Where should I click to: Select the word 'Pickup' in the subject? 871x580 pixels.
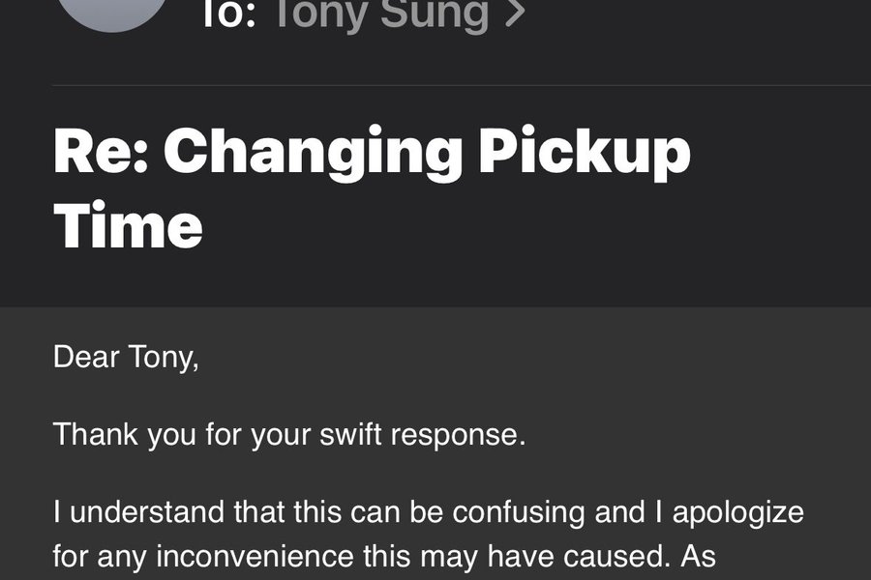click(x=585, y=153)
